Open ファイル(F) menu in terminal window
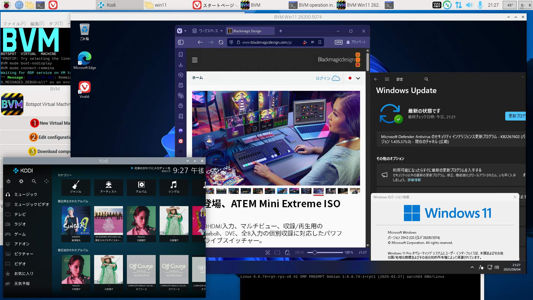 click(x=14, y=24)
